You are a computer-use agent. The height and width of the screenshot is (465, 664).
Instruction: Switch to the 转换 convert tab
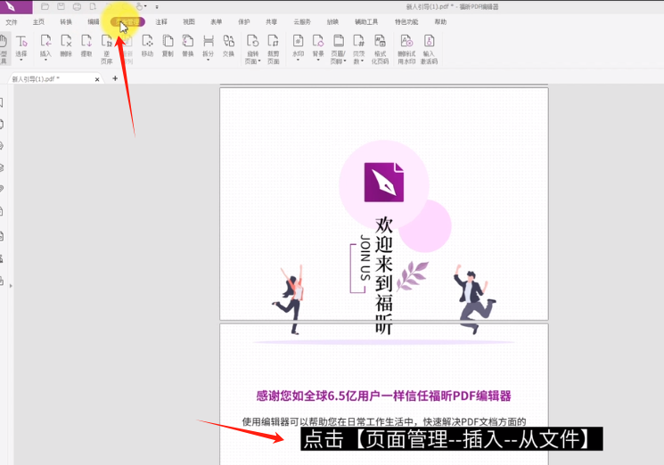(66, 22)
